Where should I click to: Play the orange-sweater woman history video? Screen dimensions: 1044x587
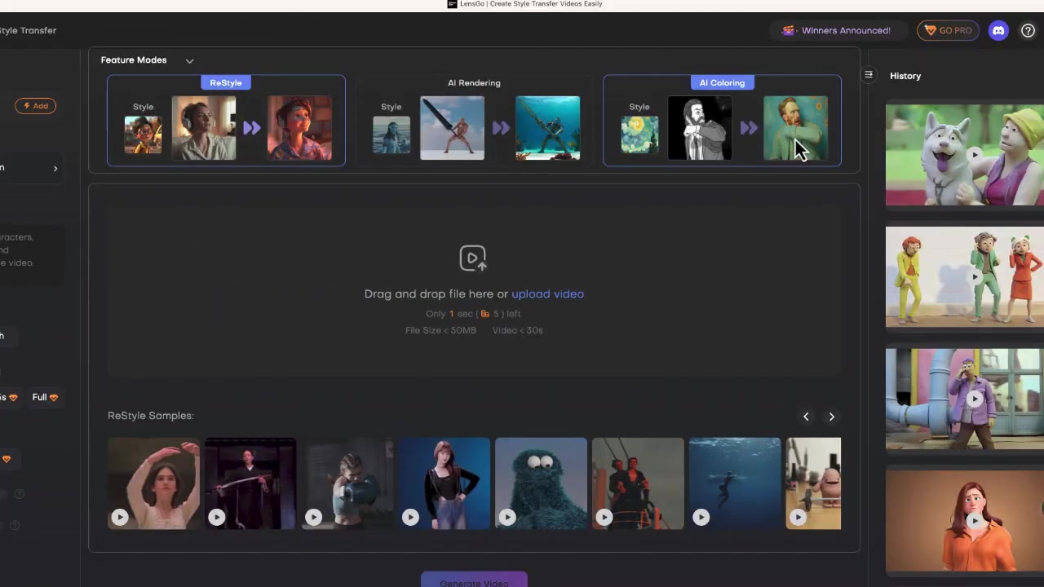pos(974,520)
